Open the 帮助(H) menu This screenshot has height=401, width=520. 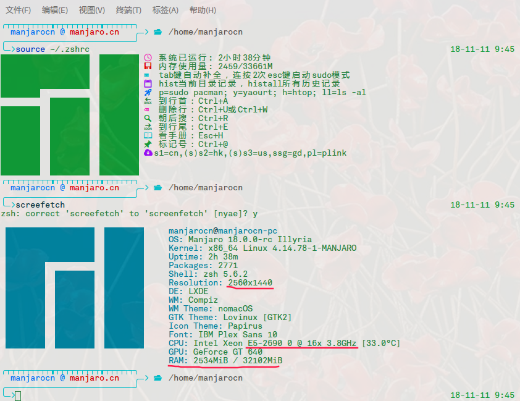click(x=203, y=10)
